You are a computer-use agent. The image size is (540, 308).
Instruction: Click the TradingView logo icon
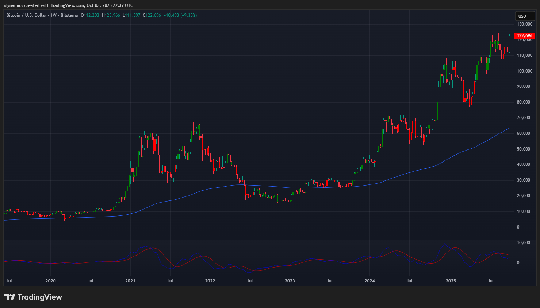(10, 297)
